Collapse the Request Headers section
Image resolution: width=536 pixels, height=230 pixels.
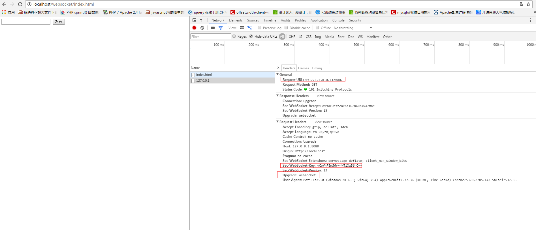point(277,122)
